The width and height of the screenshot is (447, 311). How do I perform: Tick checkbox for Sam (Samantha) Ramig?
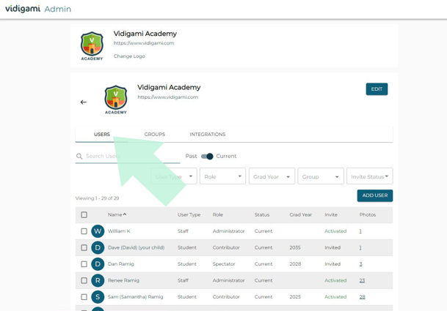84,297
